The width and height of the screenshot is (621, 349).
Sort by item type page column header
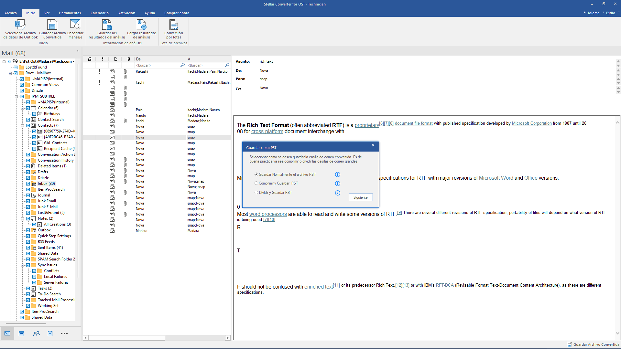click(115, 59)
